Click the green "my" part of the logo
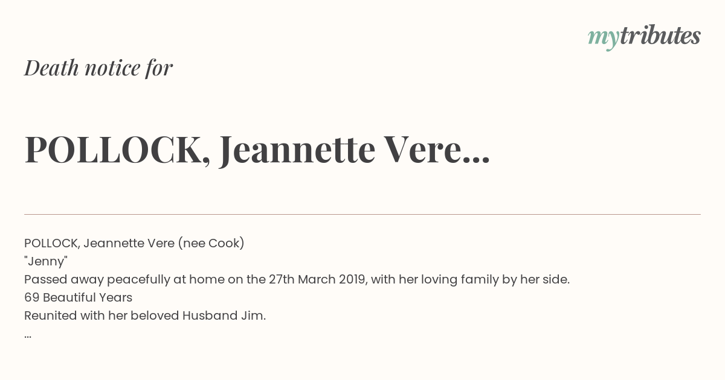 (x=604, y=39)
